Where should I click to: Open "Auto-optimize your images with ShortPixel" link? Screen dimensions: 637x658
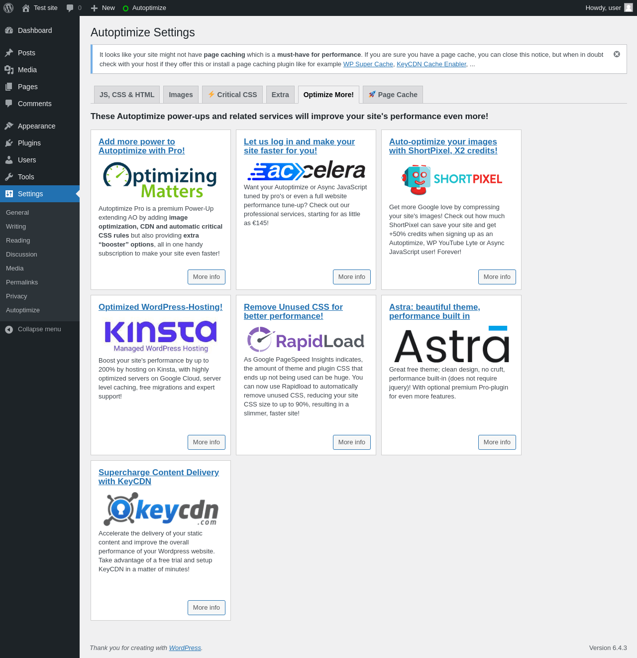click(443, 146)
